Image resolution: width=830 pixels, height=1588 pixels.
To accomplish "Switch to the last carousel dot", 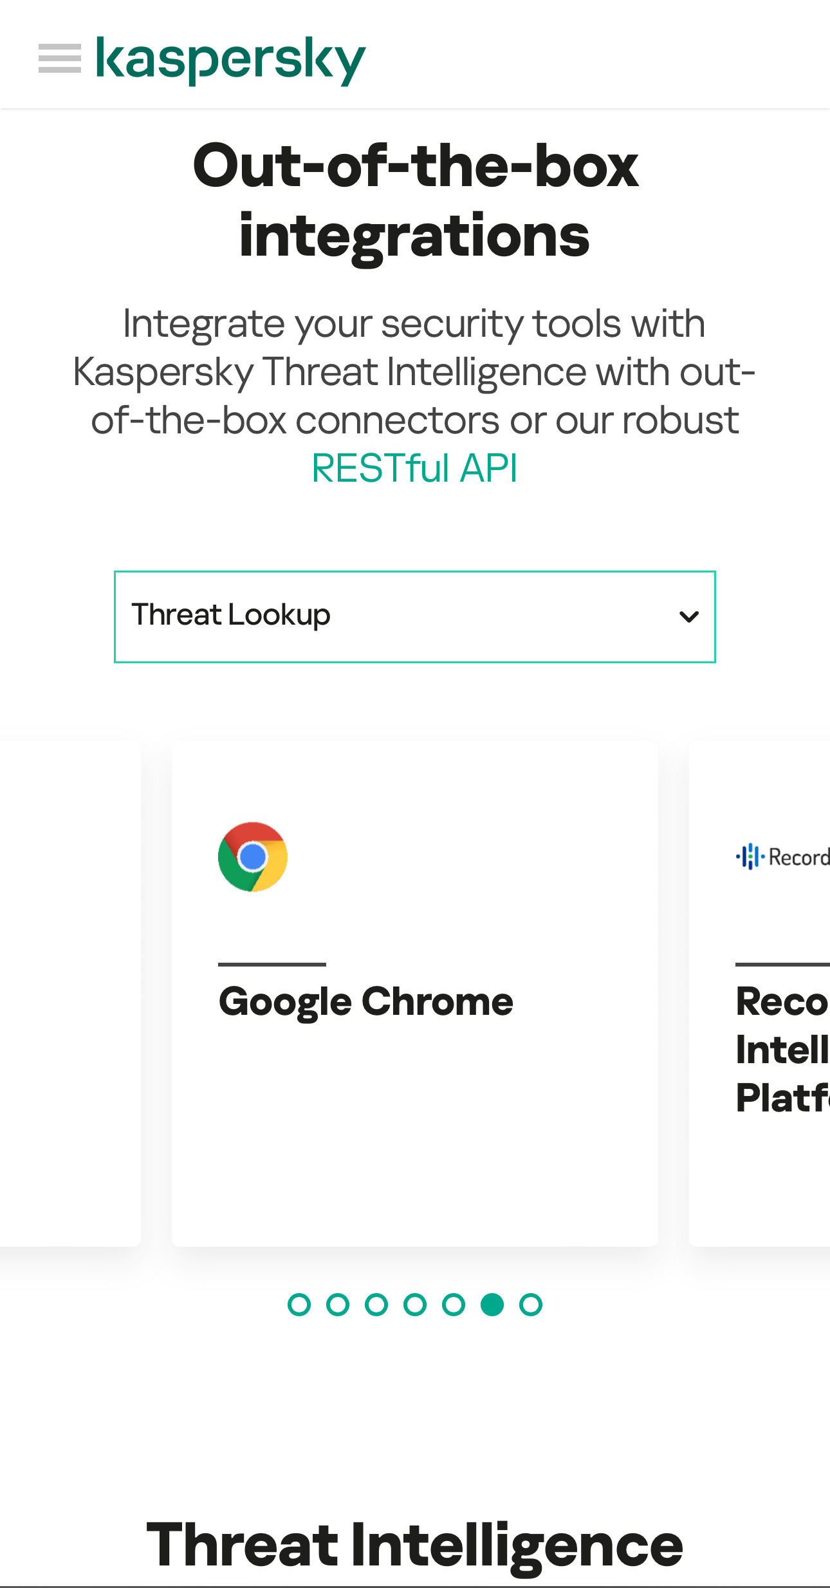I will point(531,1305).
